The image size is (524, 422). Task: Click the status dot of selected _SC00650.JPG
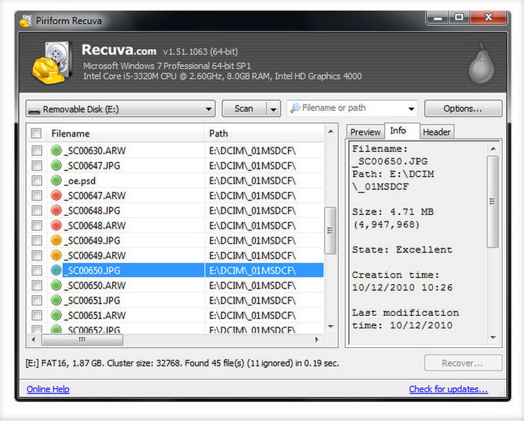56,271
